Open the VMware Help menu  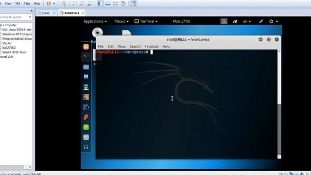pos(37,3)
